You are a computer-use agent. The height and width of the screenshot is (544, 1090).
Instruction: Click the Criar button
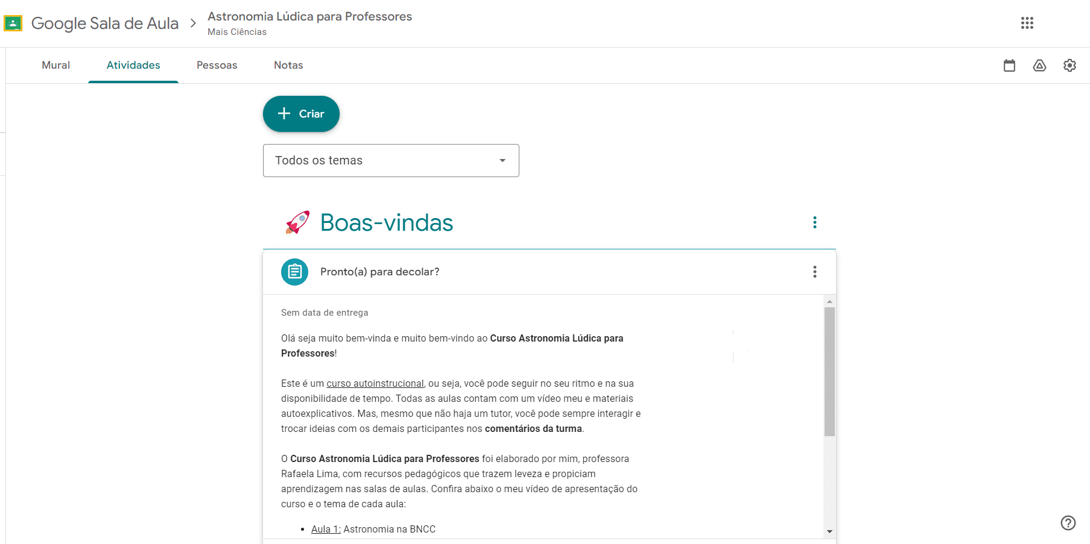pos(301,114)
